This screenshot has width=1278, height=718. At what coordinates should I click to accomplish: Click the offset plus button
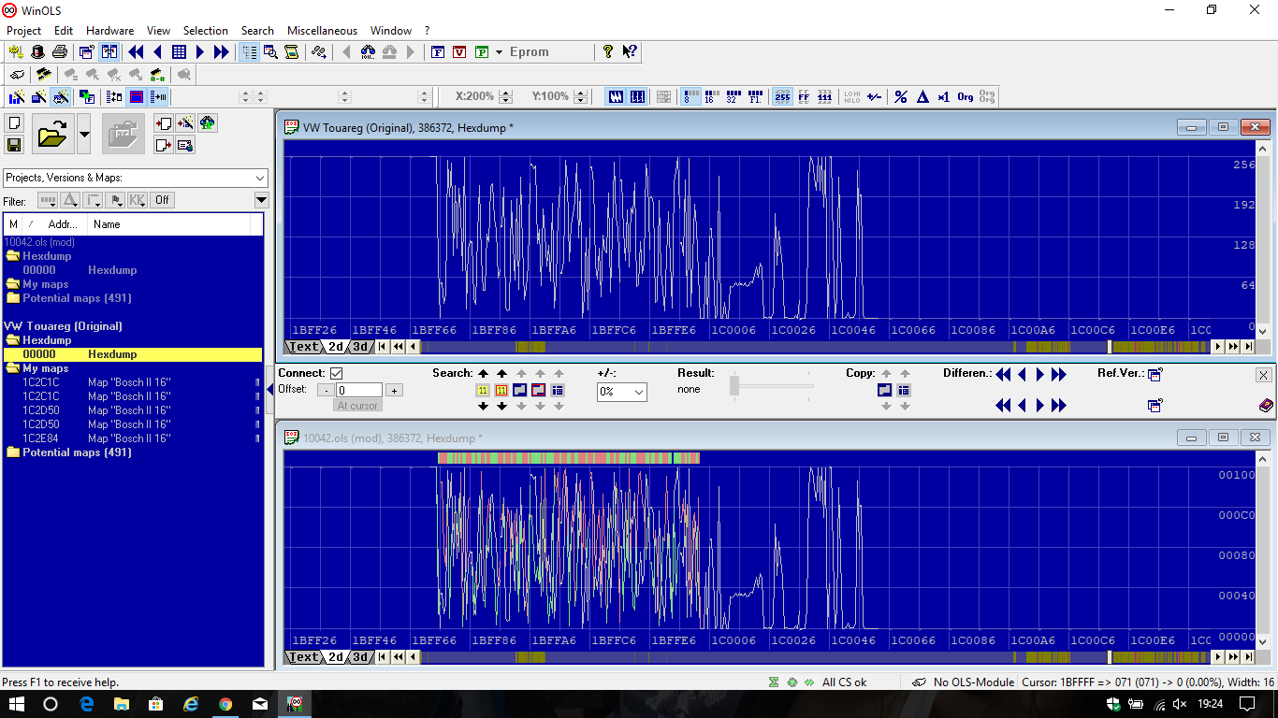(394, 391)
